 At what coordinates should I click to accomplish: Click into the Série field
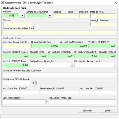[73, 15]
